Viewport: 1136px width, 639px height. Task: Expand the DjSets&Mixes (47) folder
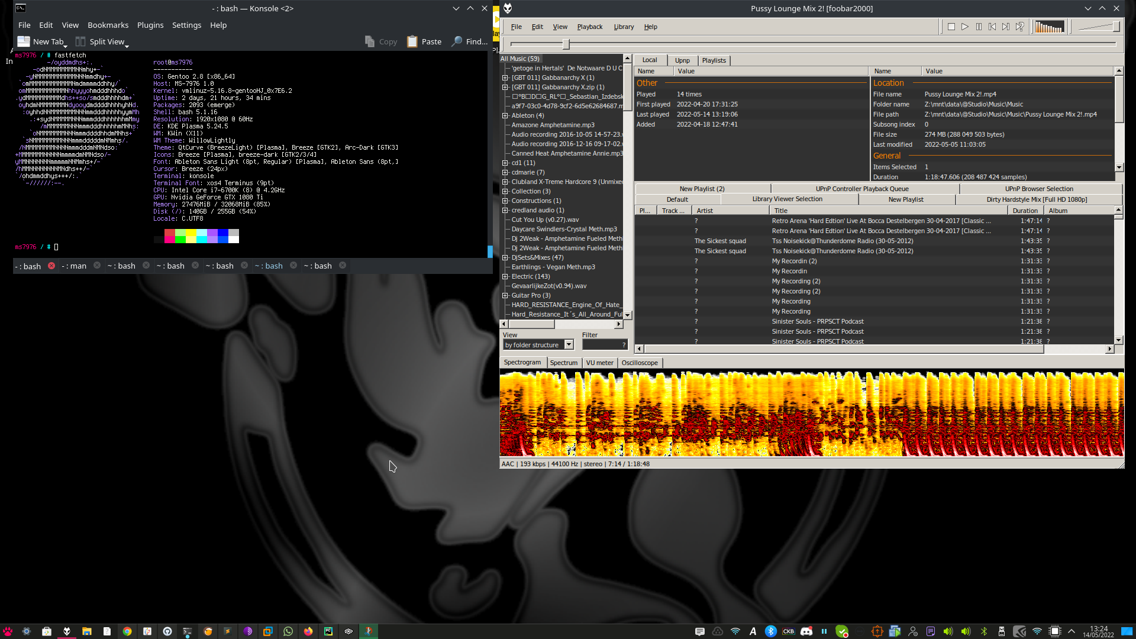[x=505, y=257]
